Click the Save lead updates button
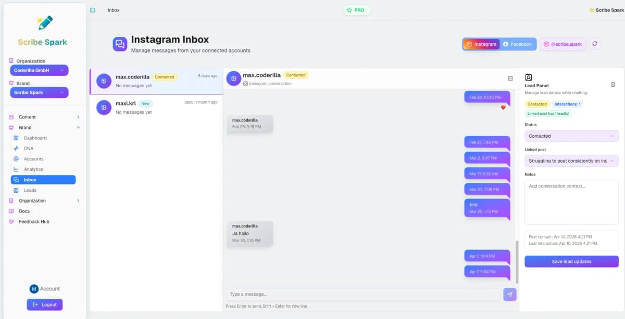Screen dimensions: 625x319 (571, 261)
